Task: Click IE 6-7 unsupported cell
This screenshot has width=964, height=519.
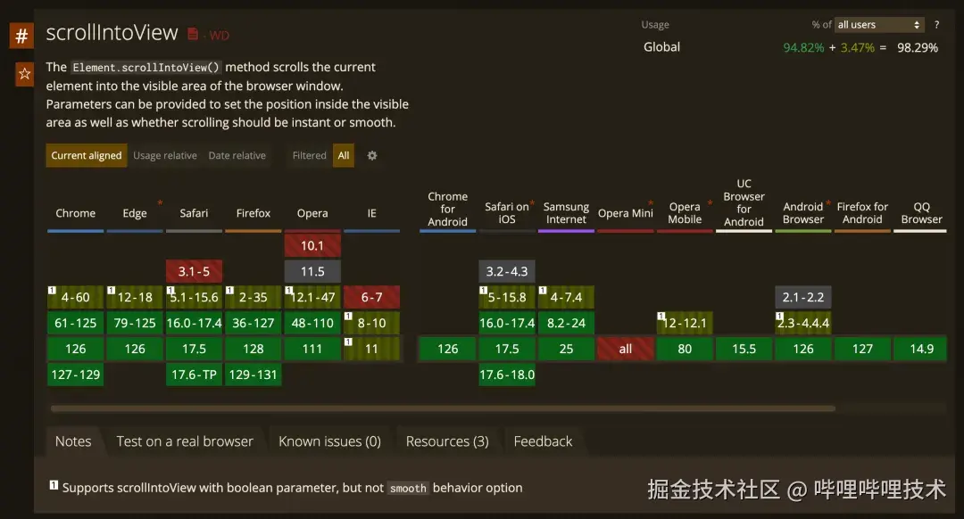Action: pyautogui.click(x=371, y=297)
